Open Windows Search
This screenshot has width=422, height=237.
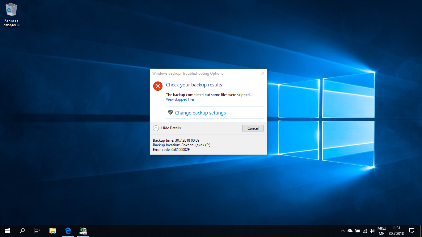(x=22, y=231)
